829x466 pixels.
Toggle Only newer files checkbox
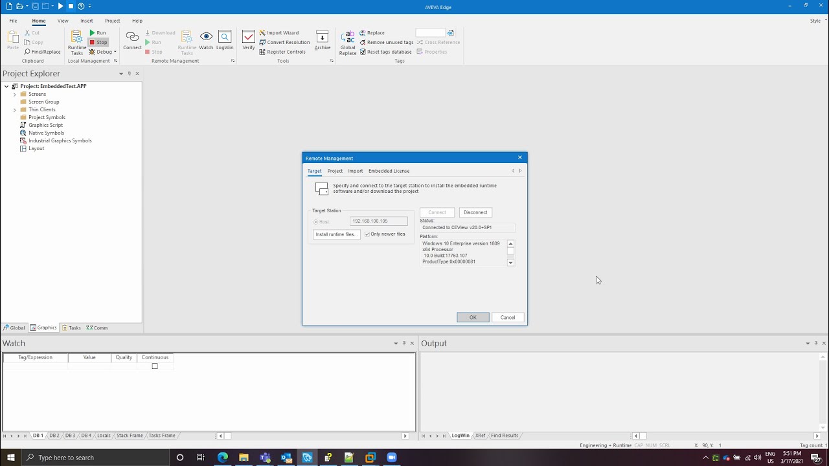(367, 234)
